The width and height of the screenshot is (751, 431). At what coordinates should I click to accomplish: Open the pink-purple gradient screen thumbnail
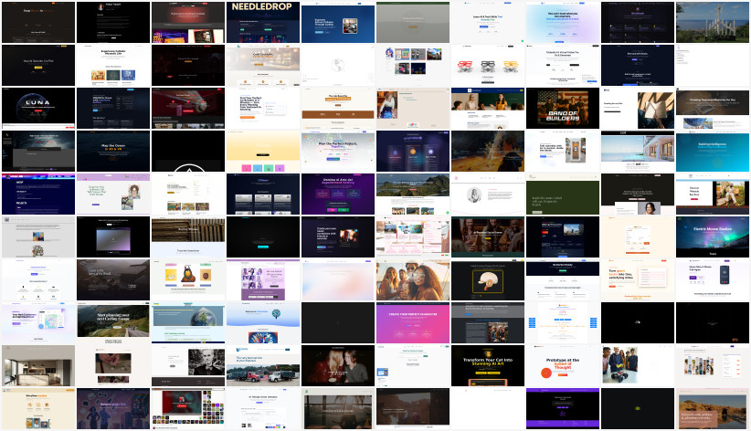(113, 237)
